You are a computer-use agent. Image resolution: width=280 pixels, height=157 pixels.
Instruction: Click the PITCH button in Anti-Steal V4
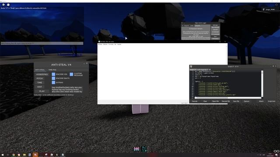(40, 78)
